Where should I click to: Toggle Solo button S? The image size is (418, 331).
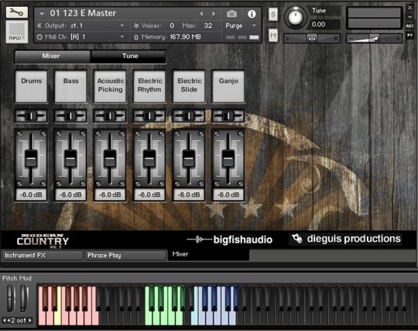click(273, 14)
